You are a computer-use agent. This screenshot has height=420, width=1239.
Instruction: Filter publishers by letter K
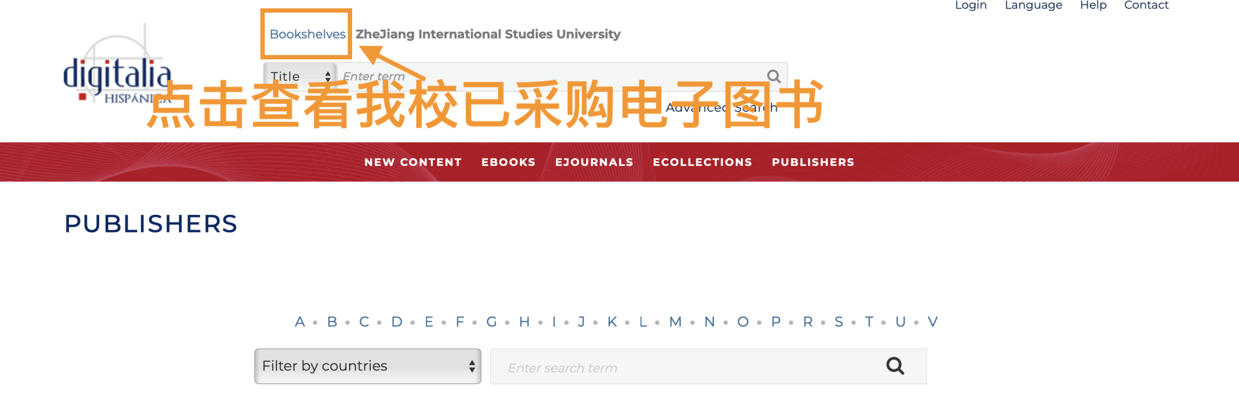tap(612, 322)
